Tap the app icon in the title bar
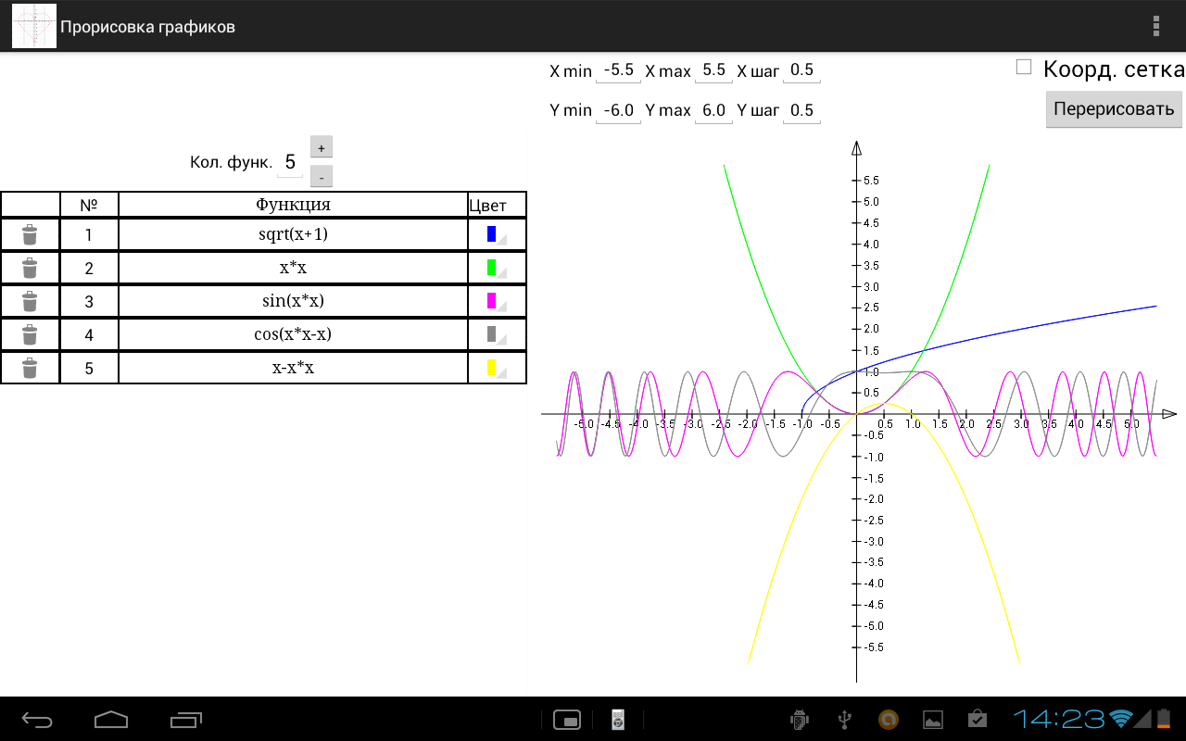Screen dimensions: 1186x741 (33, 26)
